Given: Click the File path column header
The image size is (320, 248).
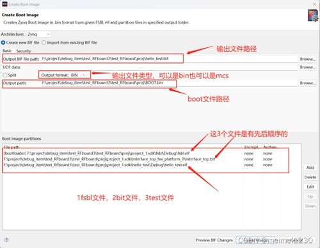Looking at the screenshot, I should click(12, 147).
